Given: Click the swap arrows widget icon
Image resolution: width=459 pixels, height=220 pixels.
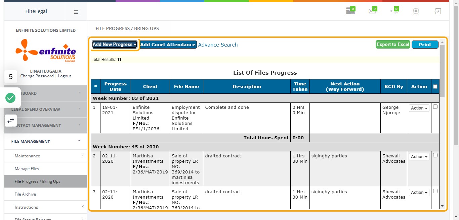Looking at the screenshot, I should [10, 121].
